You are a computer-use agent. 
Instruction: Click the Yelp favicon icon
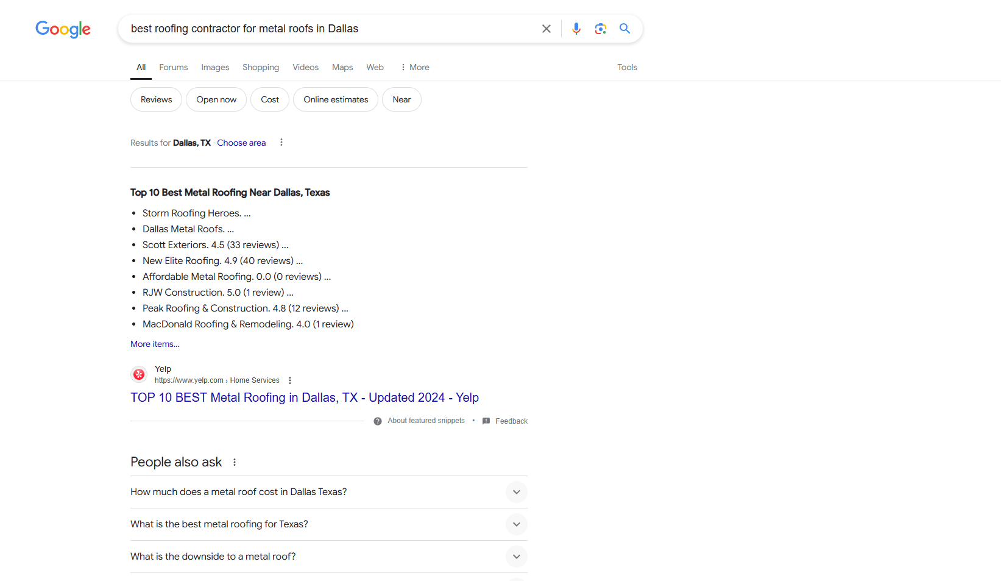pos(139,374)
